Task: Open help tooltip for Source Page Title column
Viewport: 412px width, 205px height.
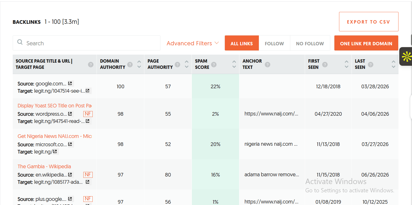Action: pos(91,64)
